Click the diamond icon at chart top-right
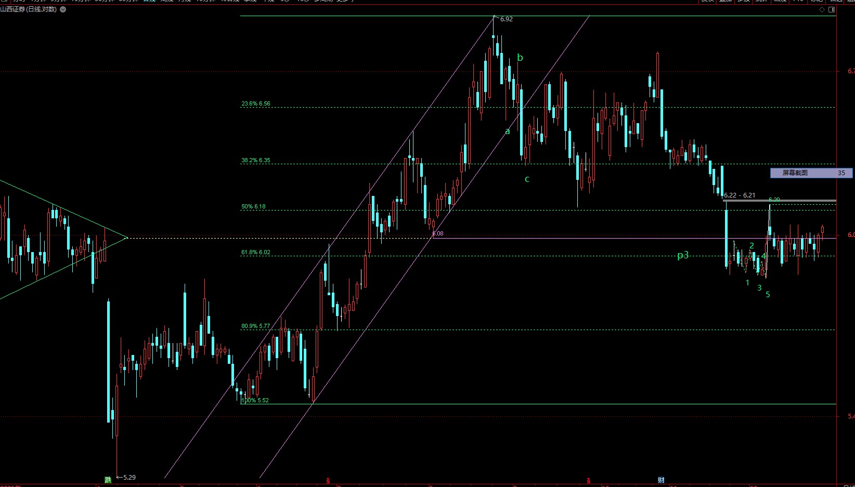 click(822, 9)
